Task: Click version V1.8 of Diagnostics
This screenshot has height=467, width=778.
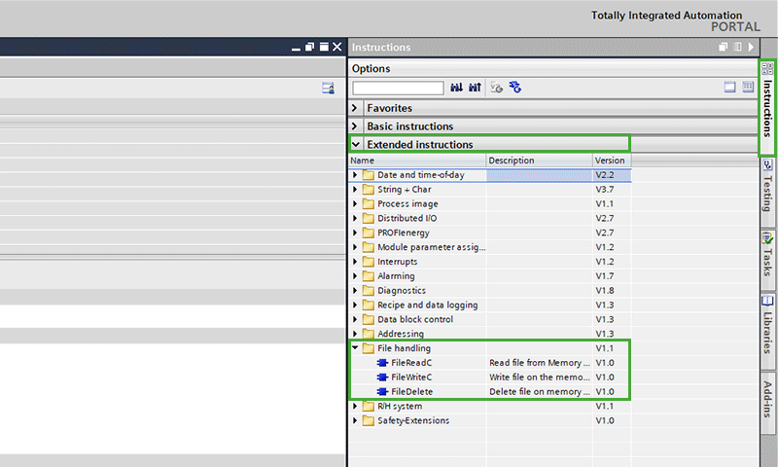Action: pyautogui.click(x=604, y=290)
